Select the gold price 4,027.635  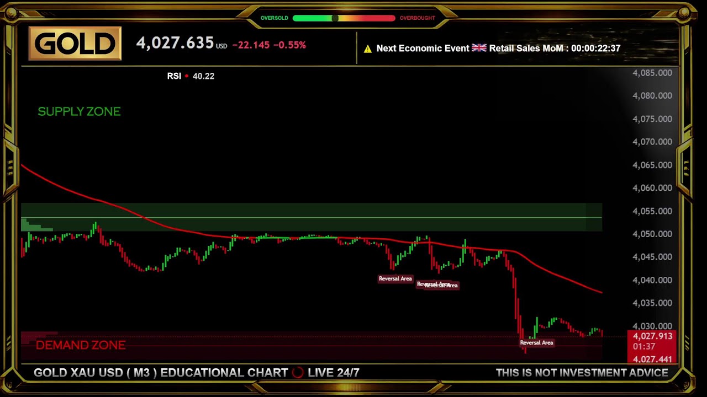pyautogui.click(x=175, y=43)
